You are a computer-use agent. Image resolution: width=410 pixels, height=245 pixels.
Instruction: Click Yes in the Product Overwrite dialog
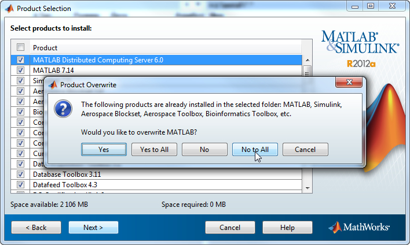point(104,150)
